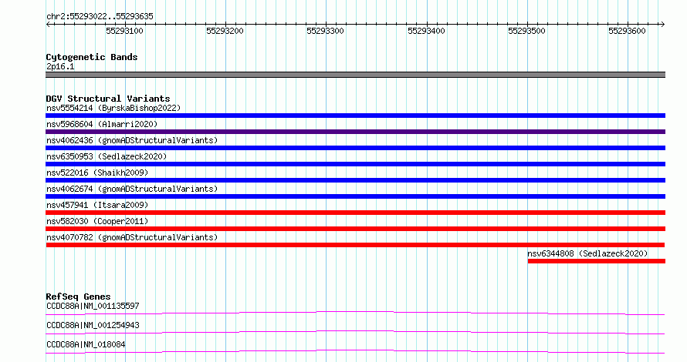Viewport: 687px width, 362px height.
Task: Select the magenta intron line of NM_001254943
Action: coord(355,332)
